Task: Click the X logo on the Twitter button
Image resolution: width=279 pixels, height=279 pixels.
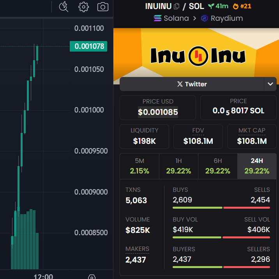Action: [180, 84]
